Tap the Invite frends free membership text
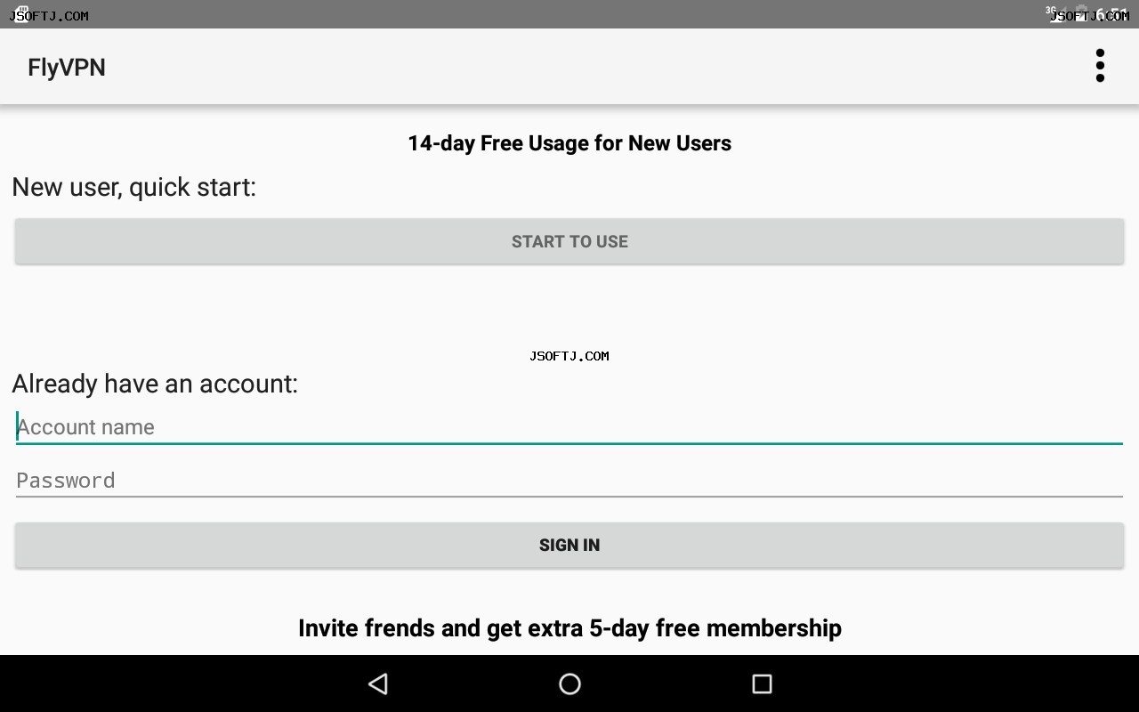Viewport: 1139px width, 712px height. 569,628
